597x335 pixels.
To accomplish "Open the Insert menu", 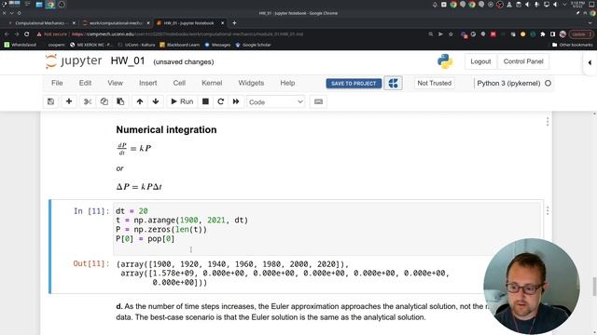I will (x=147, y=83).
